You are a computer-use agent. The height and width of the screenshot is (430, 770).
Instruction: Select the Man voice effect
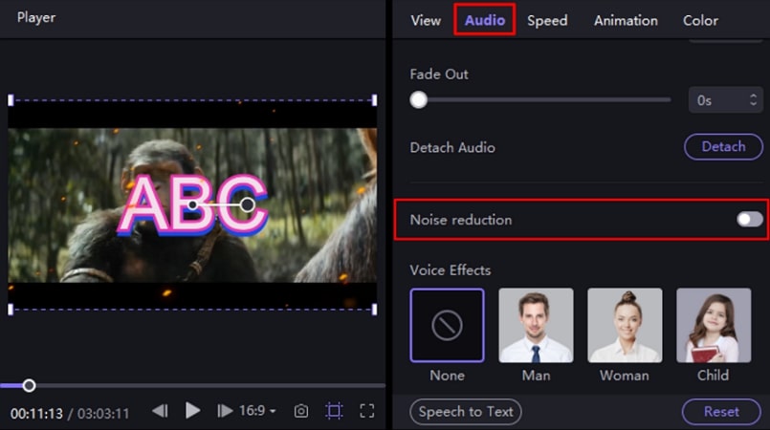(536, 325)
